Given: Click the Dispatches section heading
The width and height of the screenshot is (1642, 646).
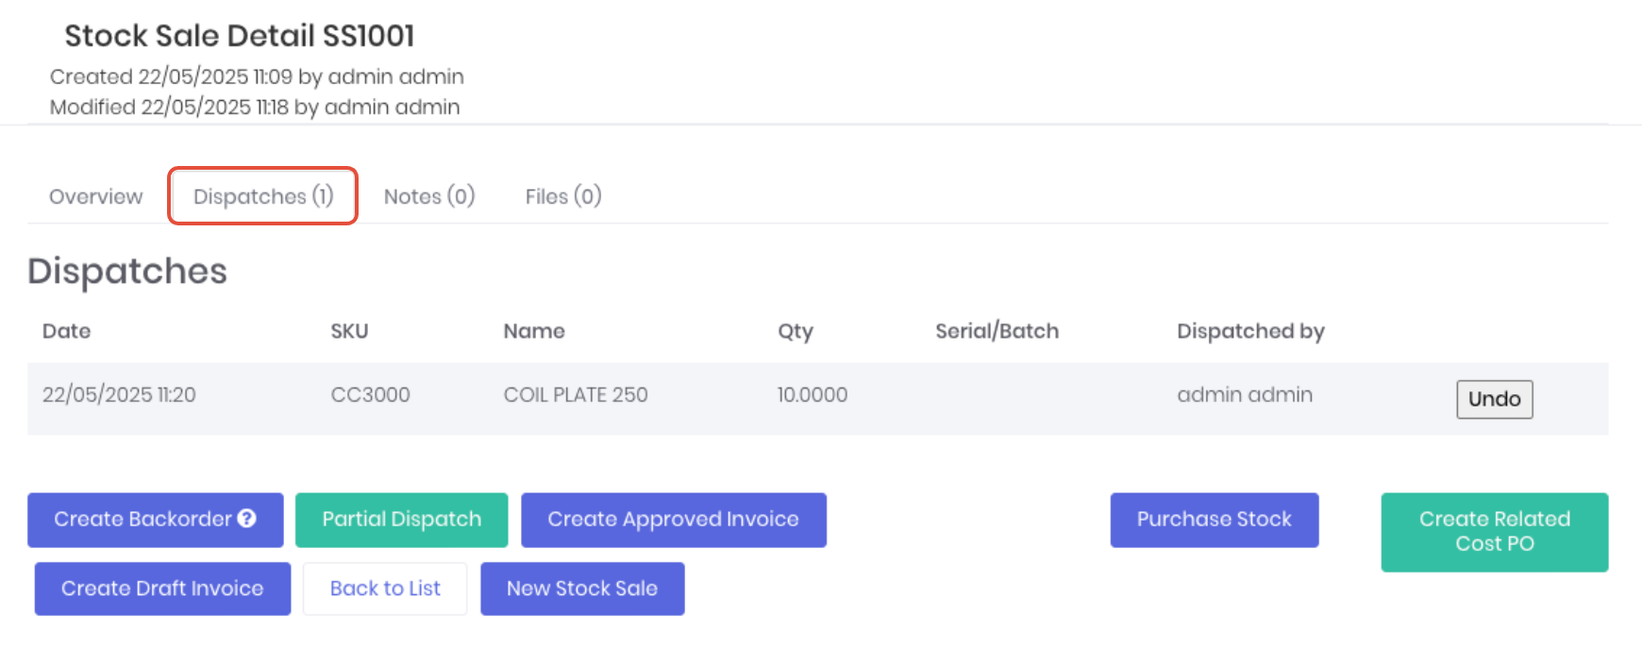Looking at the screenshot, I should coord(127,272).
